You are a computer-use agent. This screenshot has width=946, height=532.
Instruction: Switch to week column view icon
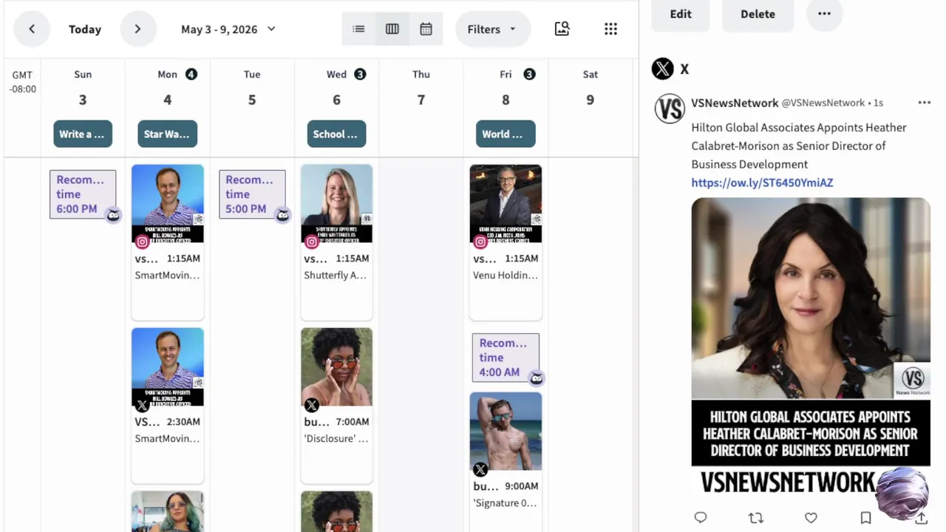[x=392, y=29]
